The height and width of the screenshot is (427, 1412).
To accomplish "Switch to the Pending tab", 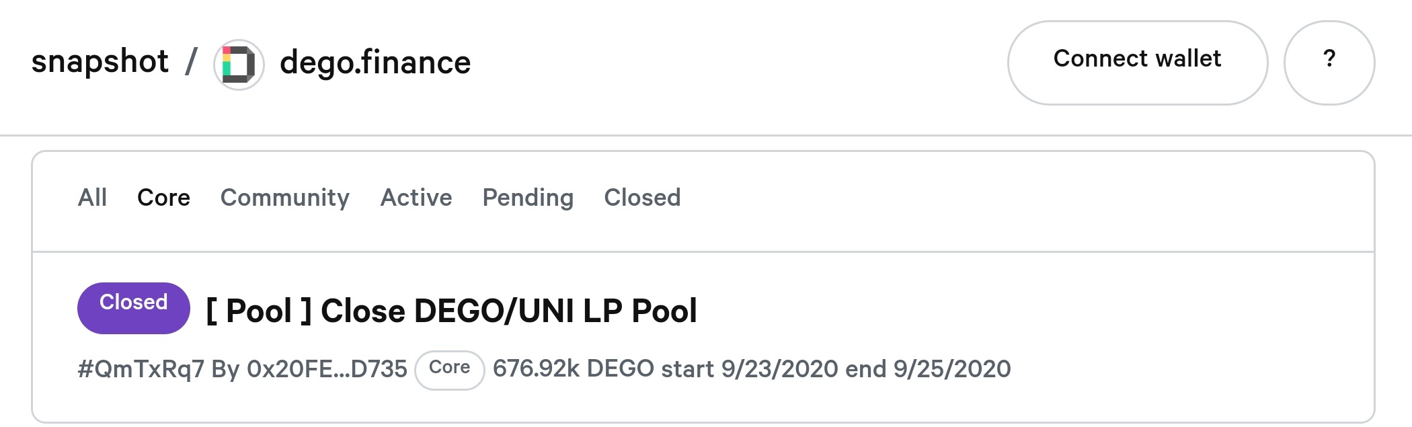I will [x=528, y=198].
